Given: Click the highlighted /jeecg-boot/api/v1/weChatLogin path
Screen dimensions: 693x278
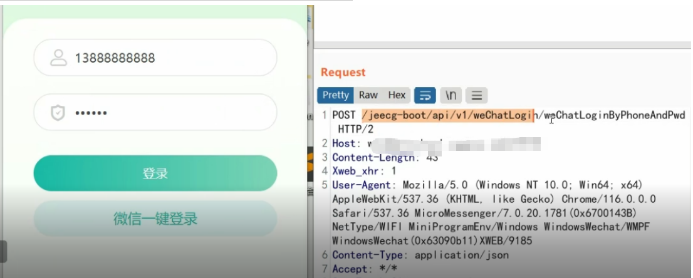Looking at the screenshot, I should pyautogui.click(x=447, y=115).
